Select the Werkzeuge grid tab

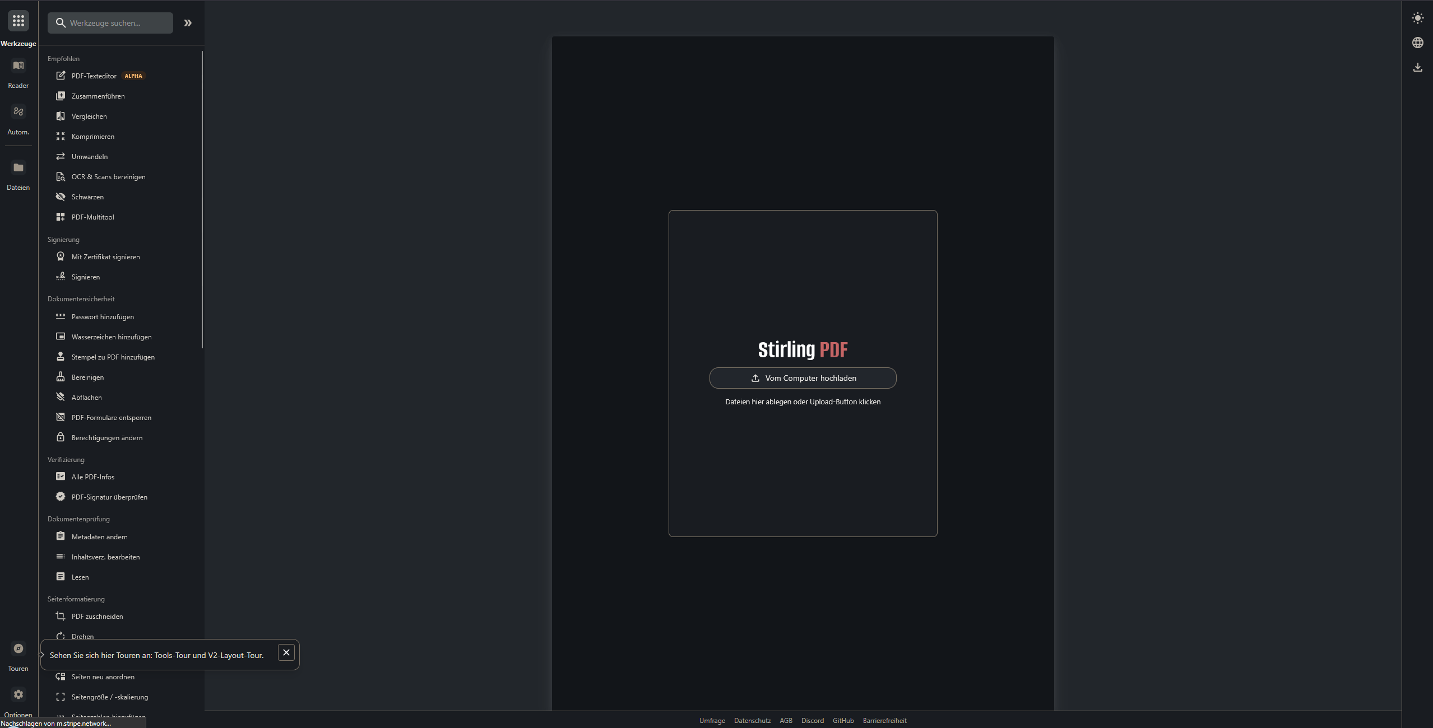pos(18,21)
